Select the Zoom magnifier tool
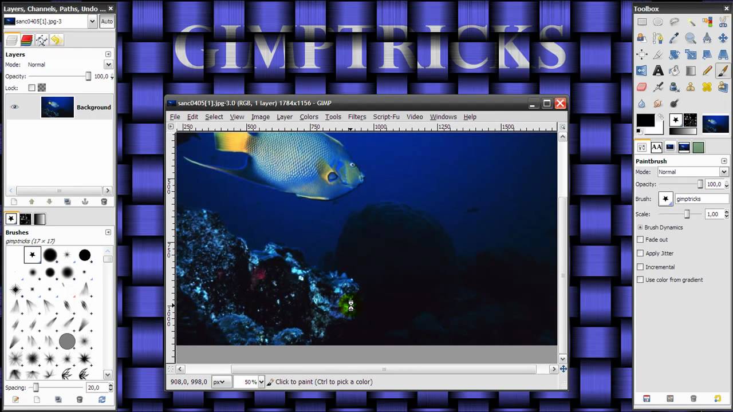 pos(691,38)
